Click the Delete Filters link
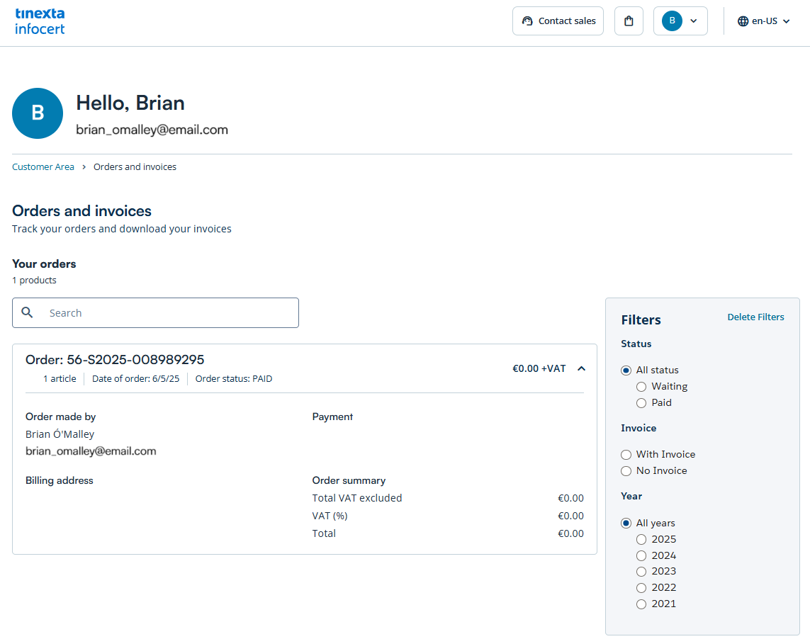Image resolution: width=810 pixels, height=639 pixels. click(x=755, y=317)
